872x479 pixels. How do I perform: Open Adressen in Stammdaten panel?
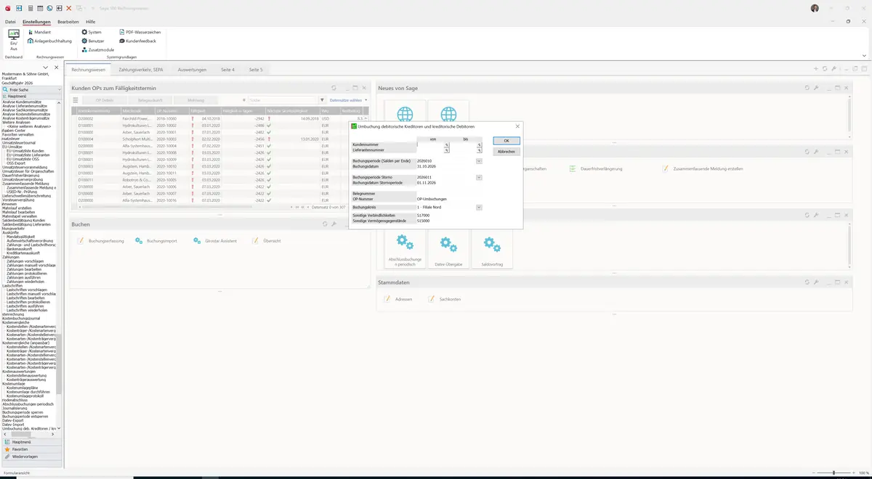(398, 299)
